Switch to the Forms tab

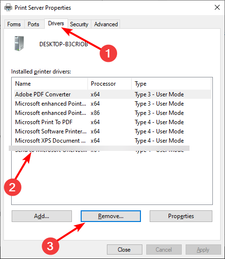[x=14, y=24]
